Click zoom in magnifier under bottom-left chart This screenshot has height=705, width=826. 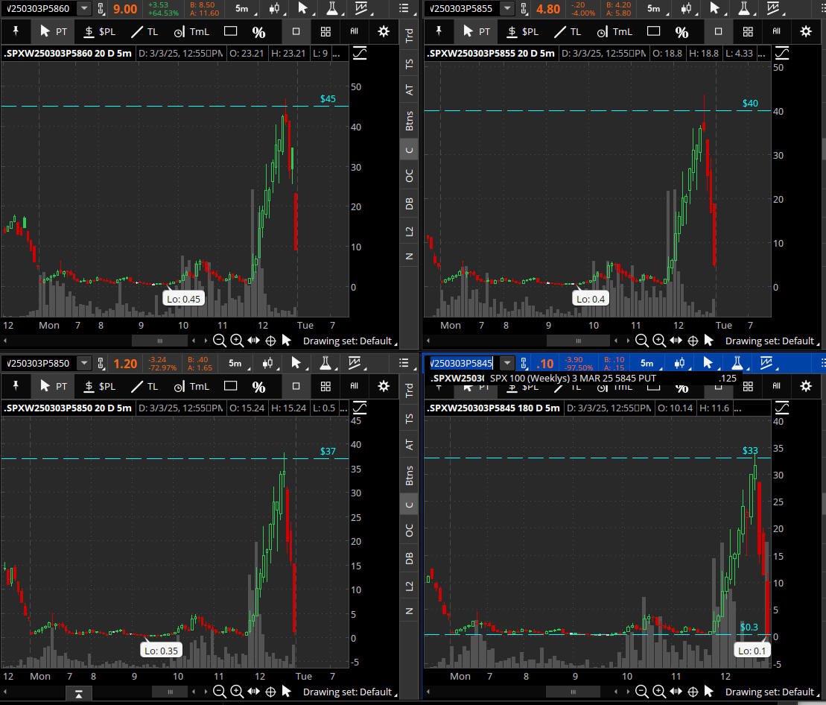point(237,692)
